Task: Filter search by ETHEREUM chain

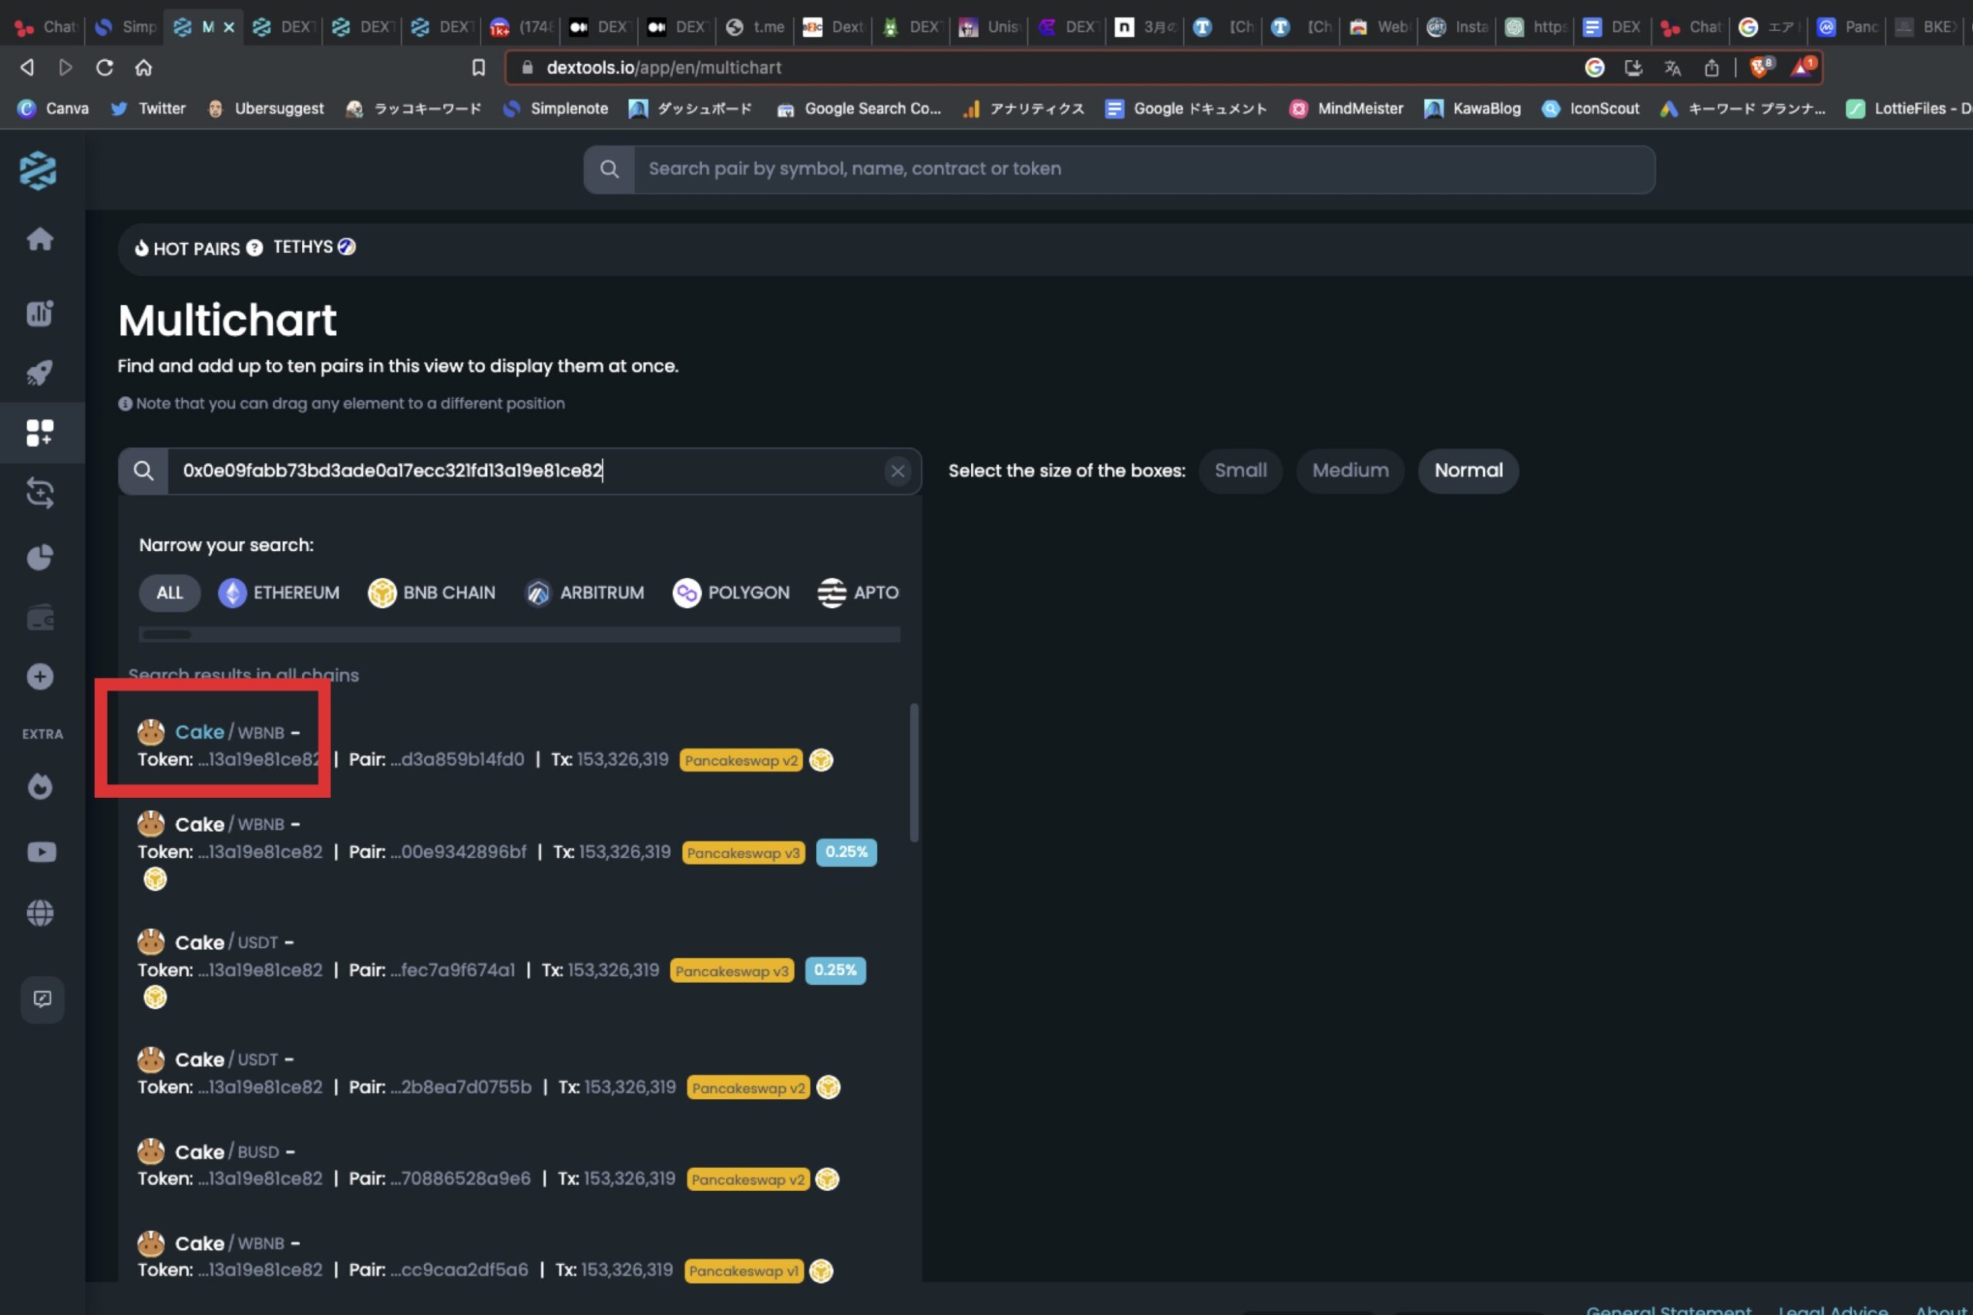Action: [x=279, y=593]
